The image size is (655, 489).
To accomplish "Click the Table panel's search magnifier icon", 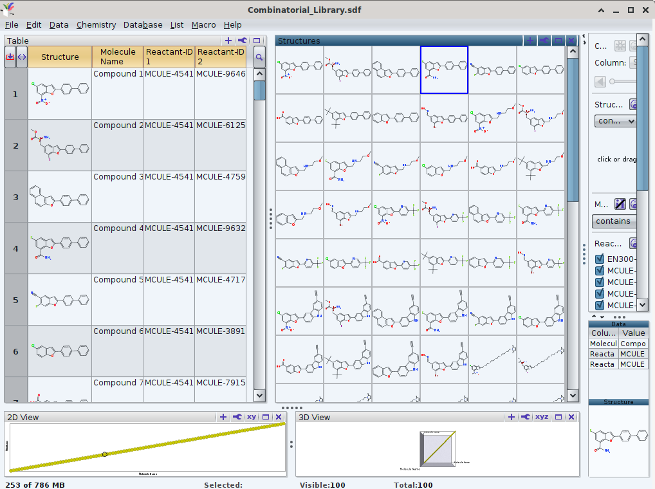I will click(259, 57).
